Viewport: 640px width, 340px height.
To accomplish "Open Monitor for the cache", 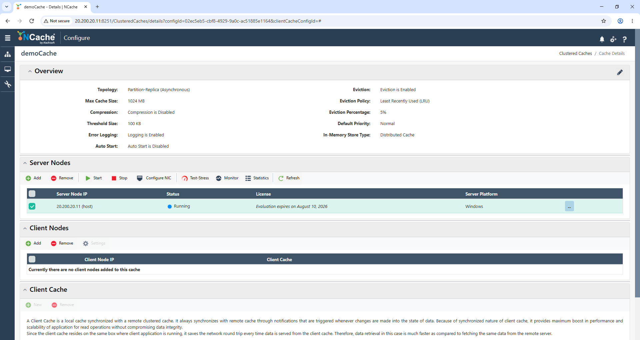I will pyautogui.click(x=227, y=178).
